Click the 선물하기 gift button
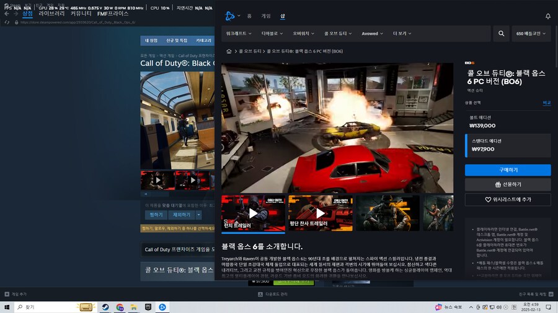The image size is (558, 313). tap(508, 184)
